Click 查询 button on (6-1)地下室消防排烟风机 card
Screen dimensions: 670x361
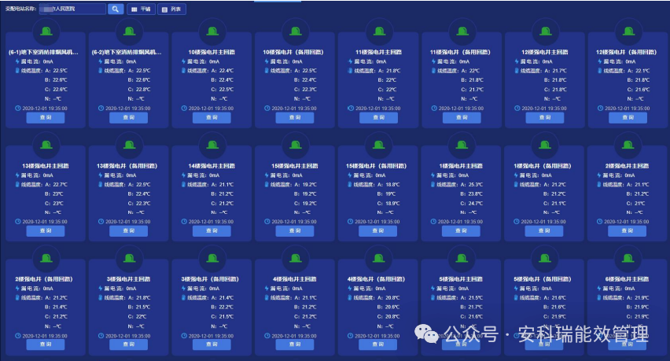46,117
